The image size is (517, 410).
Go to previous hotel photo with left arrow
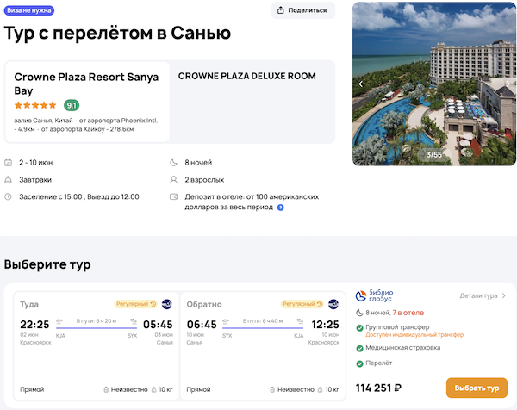click(361, 84)
